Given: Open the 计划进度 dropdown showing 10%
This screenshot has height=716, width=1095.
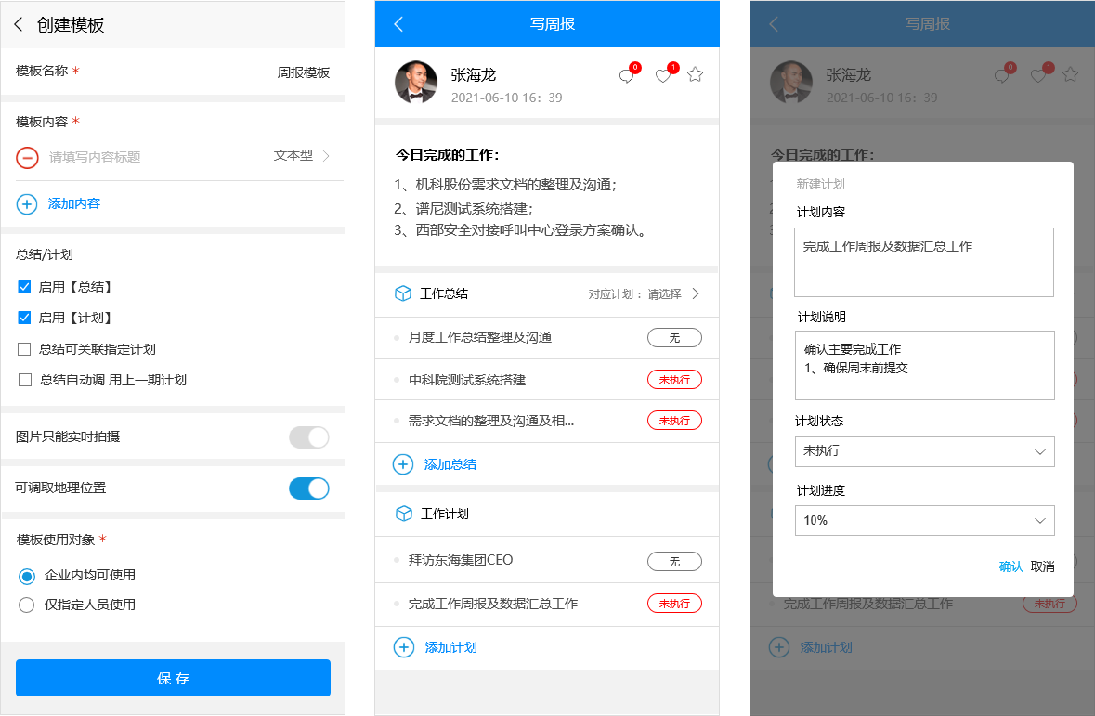Looking at the screenshot, I should (x=923, y=520).
